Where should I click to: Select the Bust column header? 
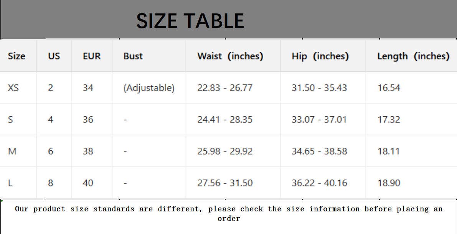click(x=133, y=56)
